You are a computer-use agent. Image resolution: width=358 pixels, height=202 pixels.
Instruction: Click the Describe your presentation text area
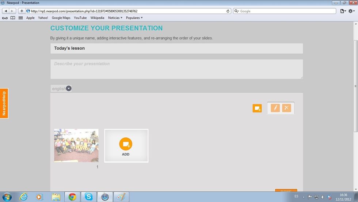click(x=176, y=69)
